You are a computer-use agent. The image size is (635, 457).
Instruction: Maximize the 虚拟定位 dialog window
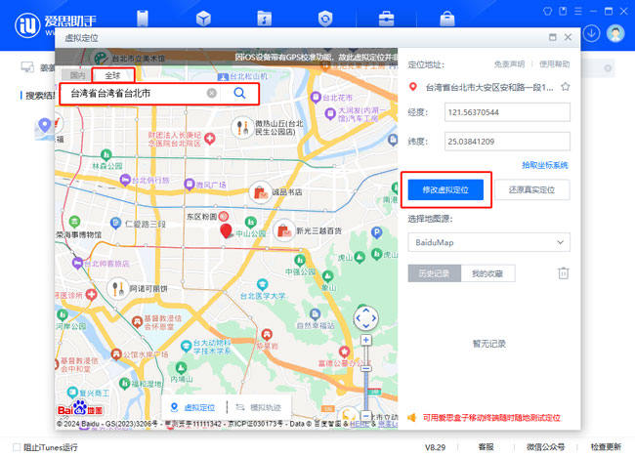(x=552, y=37)
